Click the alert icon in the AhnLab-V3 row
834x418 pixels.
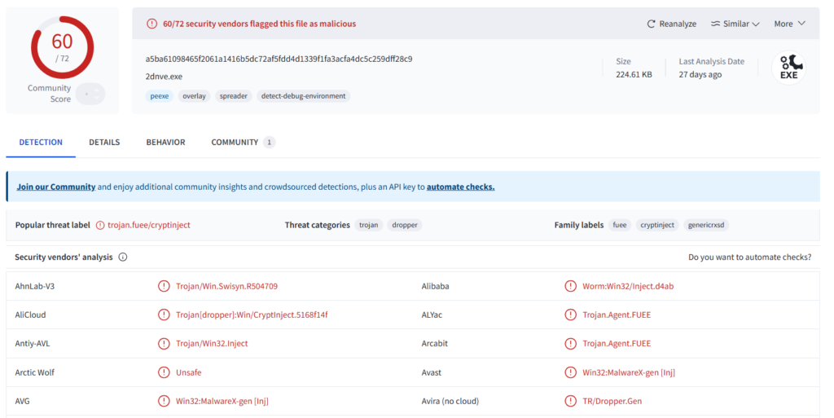pyautogui.click(x=164, y=287)
